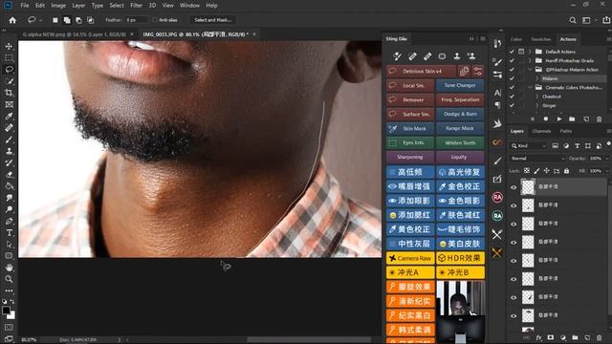This screenshot has height=344, width=612.
Task: Click the Delicious Skin v4 button
Action: coord(421,72)
